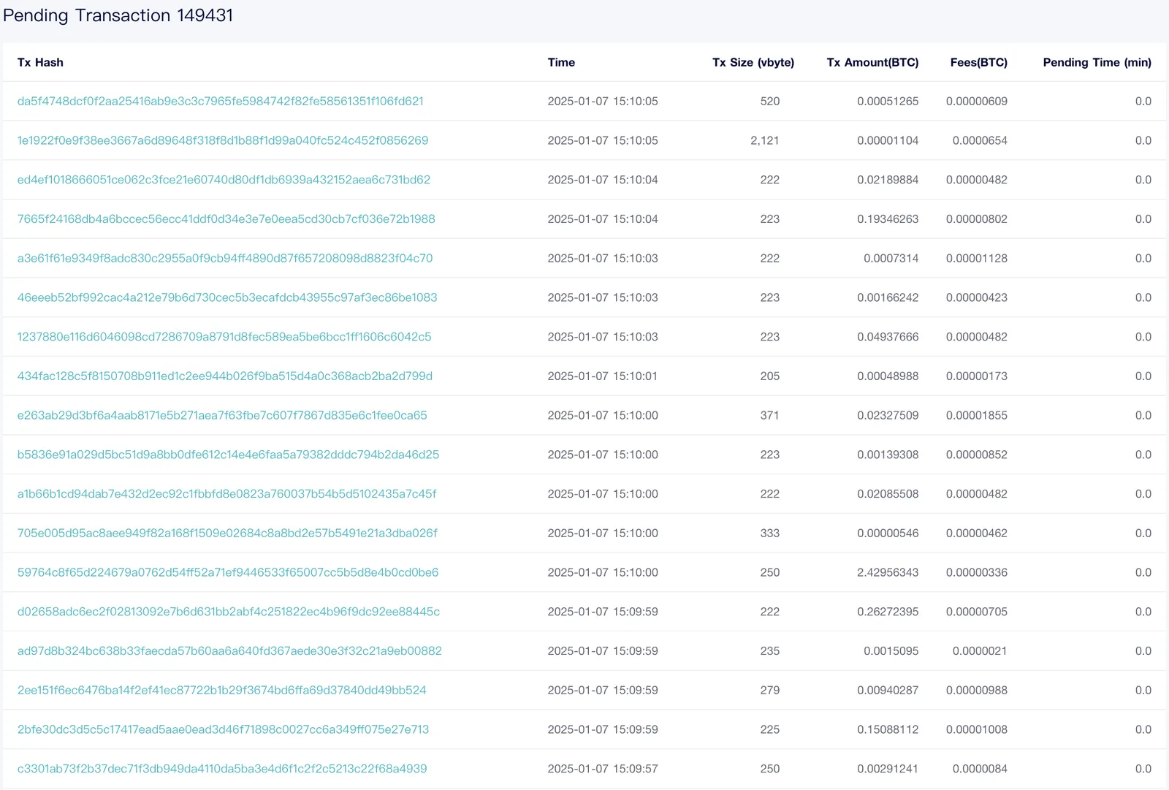The image size is (1169, 790).
Task: Open transaction hash starting 434fac128c5f
Action: (225, 376)
